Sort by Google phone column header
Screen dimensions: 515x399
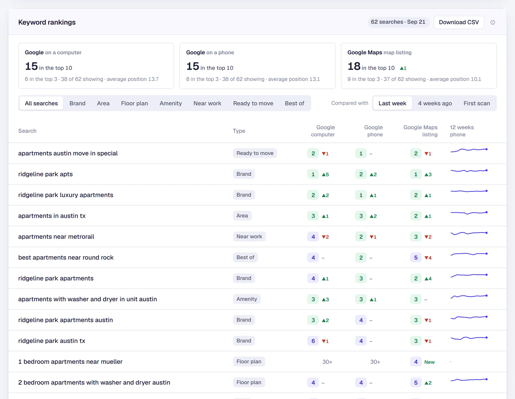(x=374, y=131)
